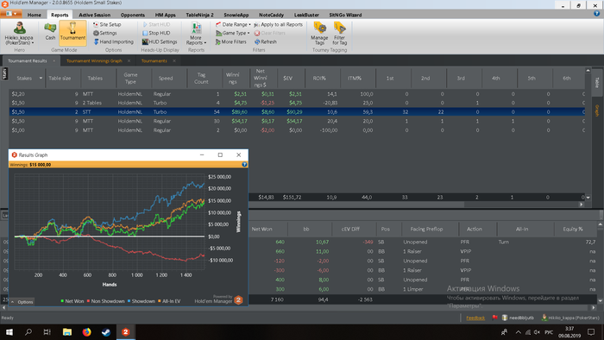
Task: Click the Feedback link in status bar
Action: coord(475,318)
